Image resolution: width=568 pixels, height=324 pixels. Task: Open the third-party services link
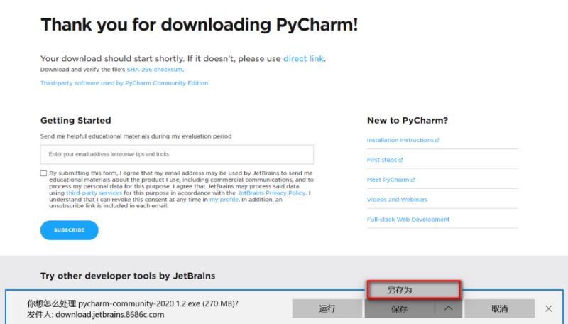pyautogui.click(x=94, y=193)
